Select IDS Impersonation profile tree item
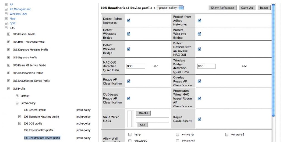Screen dimensions: 283x143 pos(39,130)
